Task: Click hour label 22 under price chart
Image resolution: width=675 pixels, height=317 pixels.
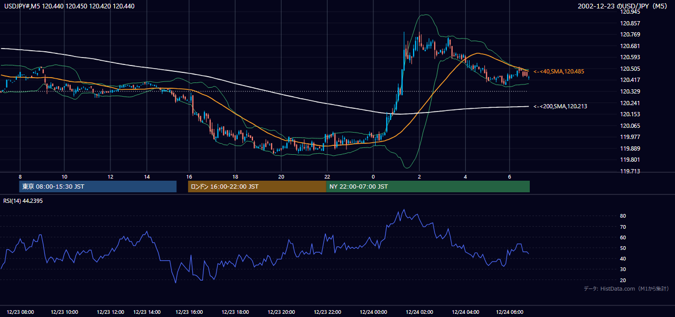Action: click(327, 176)
